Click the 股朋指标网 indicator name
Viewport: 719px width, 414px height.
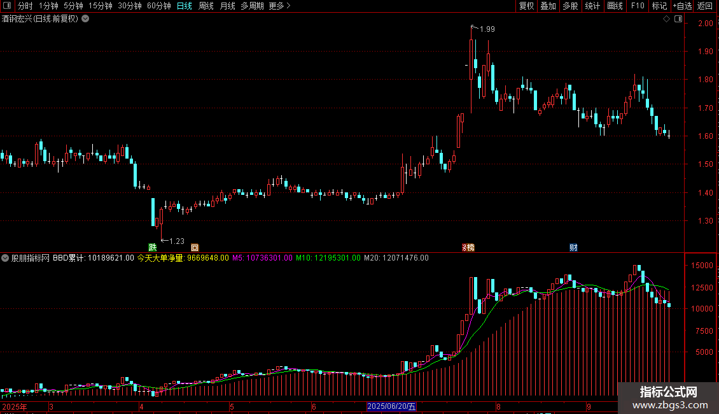pyautogui.click(x=31, y=258)
